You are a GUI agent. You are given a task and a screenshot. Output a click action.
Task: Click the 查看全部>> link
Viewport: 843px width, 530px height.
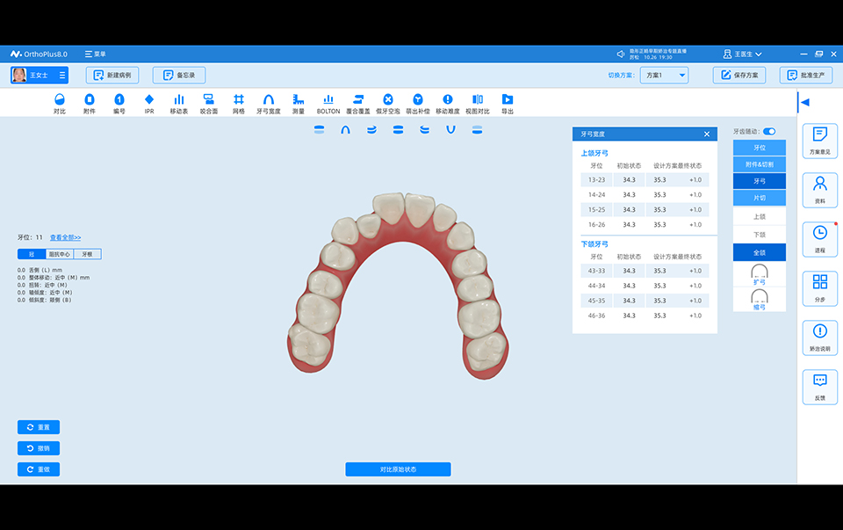point(65,237)
